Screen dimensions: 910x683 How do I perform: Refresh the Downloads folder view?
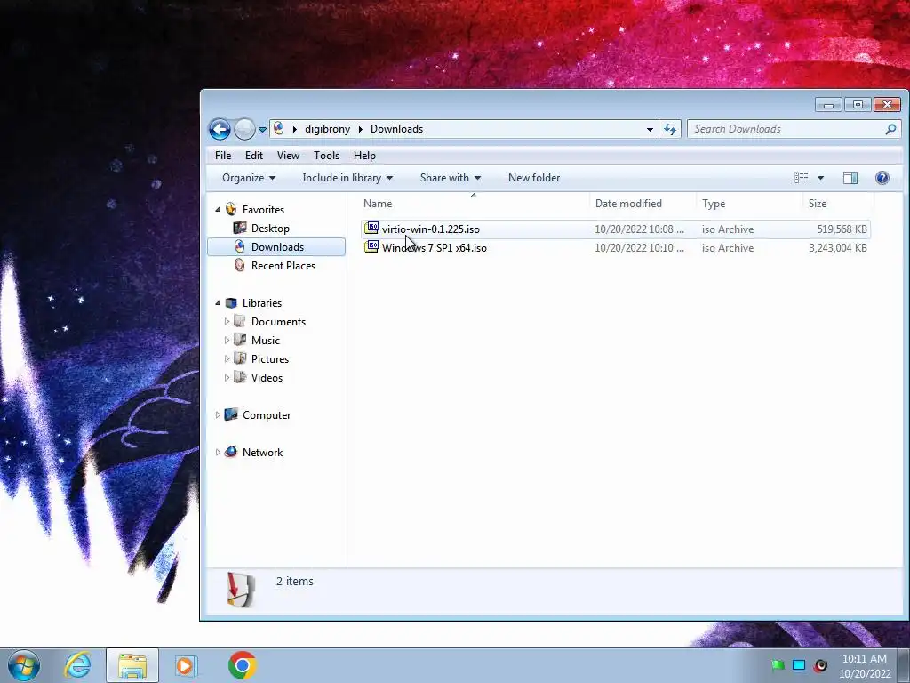[x=670, y=129]
